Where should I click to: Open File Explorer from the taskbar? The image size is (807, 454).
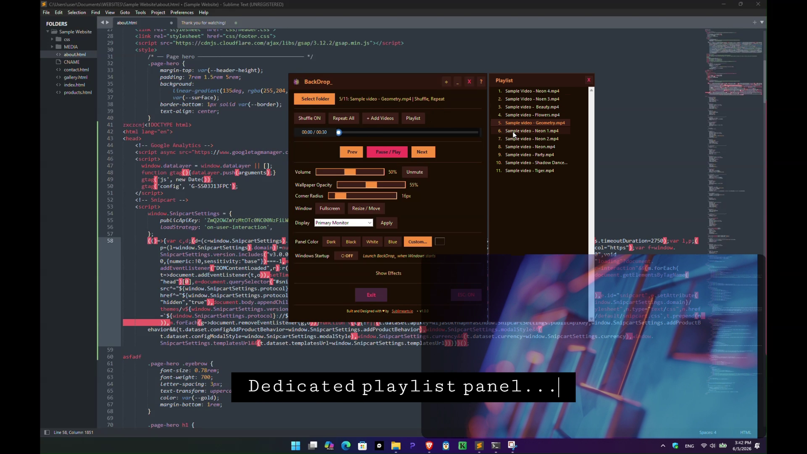pyautogui.click(x=396, y=446)
